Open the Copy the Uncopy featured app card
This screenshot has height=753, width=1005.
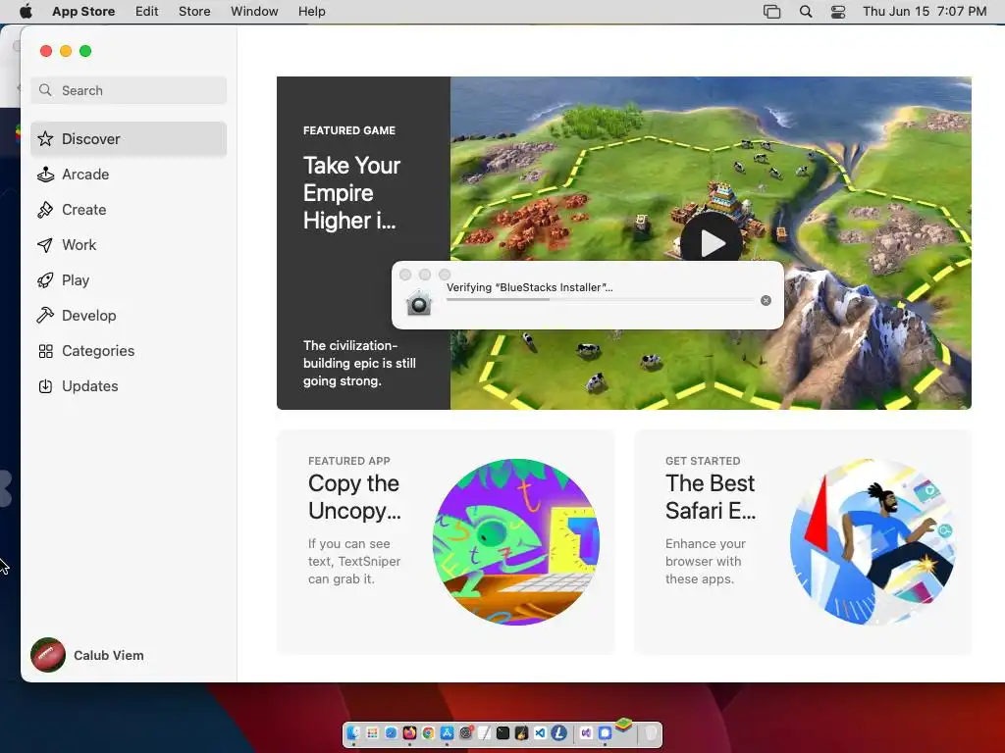click(x=446, y=541)
